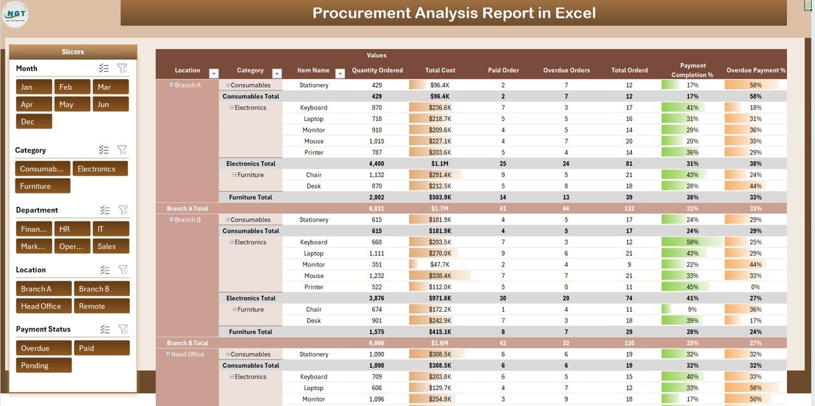The width and height of the screenshot is (815, 406).
Task: Filter by Apr in Month slicer
Action: 34,104
